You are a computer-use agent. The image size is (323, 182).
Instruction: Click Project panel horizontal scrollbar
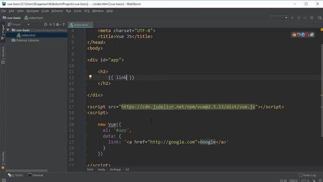tap(27, 171)
